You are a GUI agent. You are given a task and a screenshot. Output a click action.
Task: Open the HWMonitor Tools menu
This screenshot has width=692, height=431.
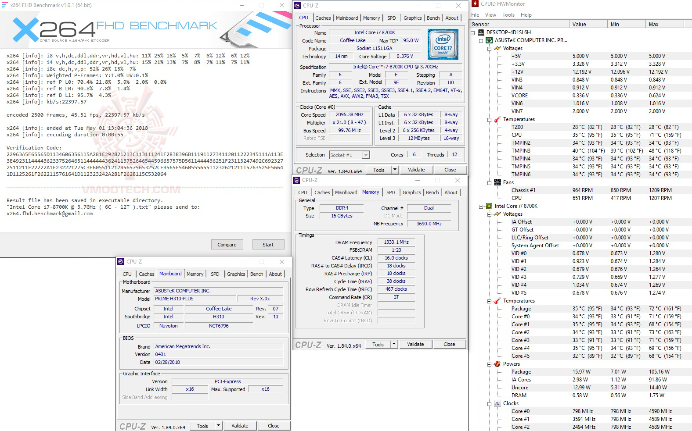click(508, 15)
